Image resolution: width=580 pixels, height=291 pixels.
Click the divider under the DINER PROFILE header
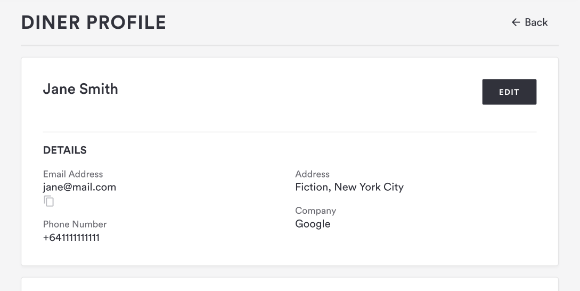pyautogui.click(x=290, y=45)
